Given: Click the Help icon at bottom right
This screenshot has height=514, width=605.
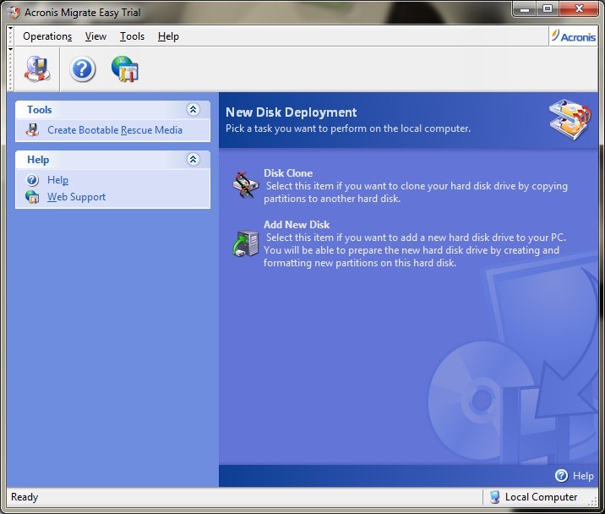Looking at the screenshot, I should pyautogui.click(x=562, y=476).
